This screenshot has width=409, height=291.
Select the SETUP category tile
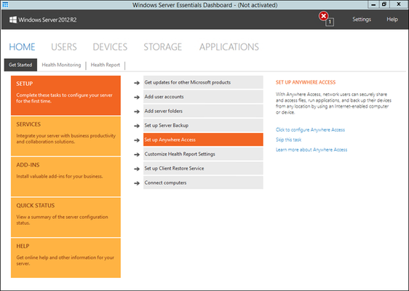click(x=65, y=95)
